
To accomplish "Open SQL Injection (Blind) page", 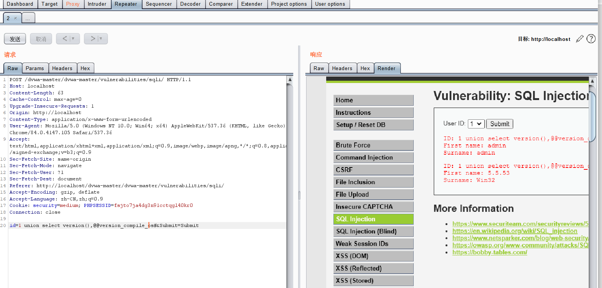I will [x=374, y=231].
